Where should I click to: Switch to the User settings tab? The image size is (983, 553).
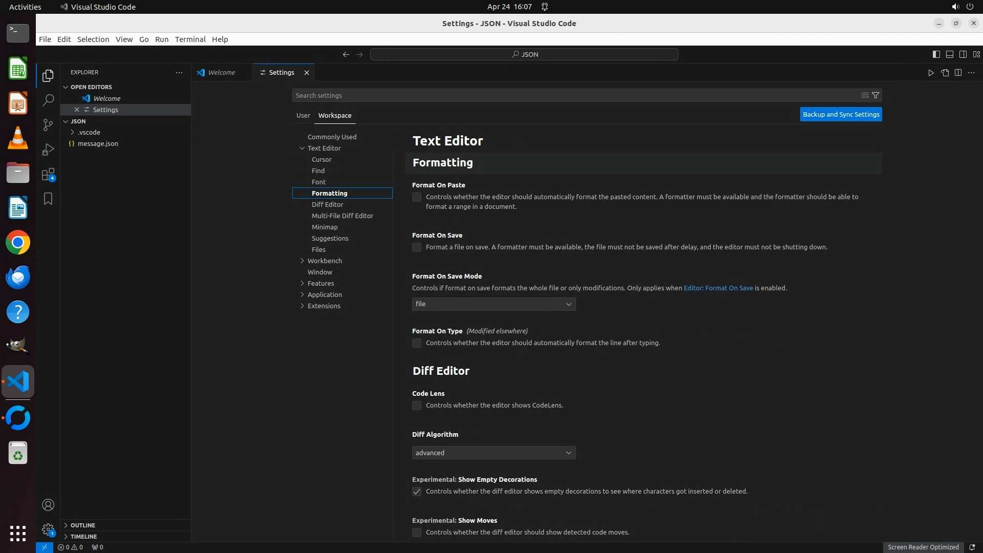[303, 115]
